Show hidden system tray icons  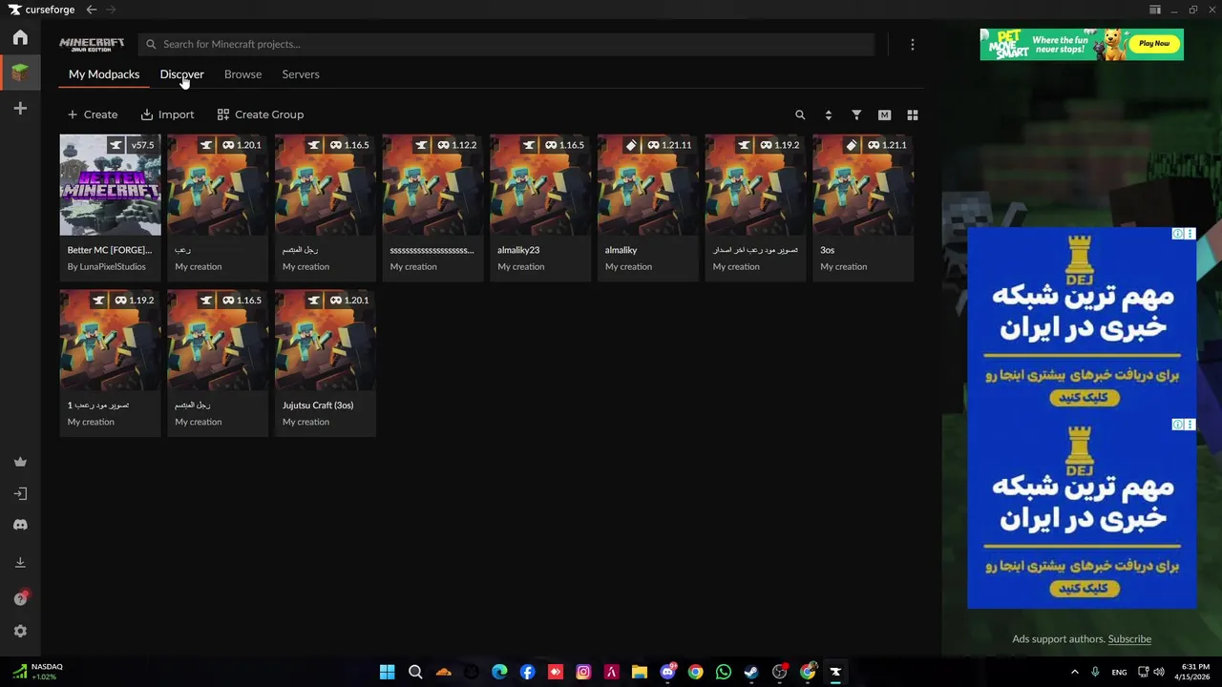tap(1075, 672)
